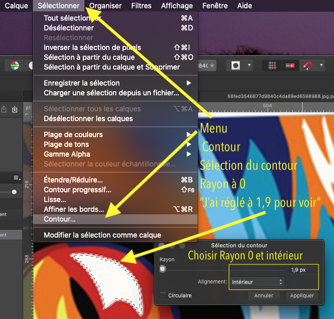Click the quick mask circle icon
334x319 pixels.
(236, 65)
